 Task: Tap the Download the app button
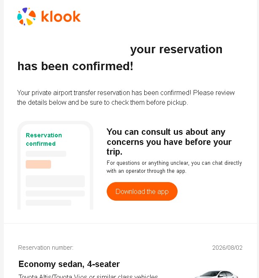[142, 191]
